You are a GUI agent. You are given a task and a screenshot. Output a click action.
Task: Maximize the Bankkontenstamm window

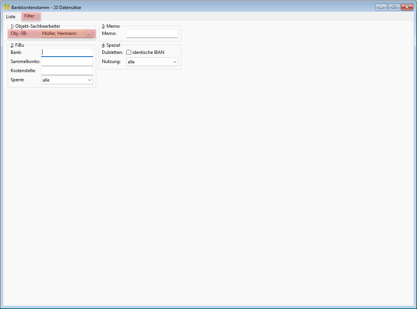394,8
